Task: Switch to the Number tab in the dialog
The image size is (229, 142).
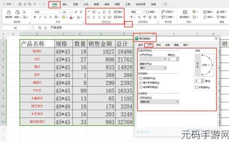Action: (140, 45)
